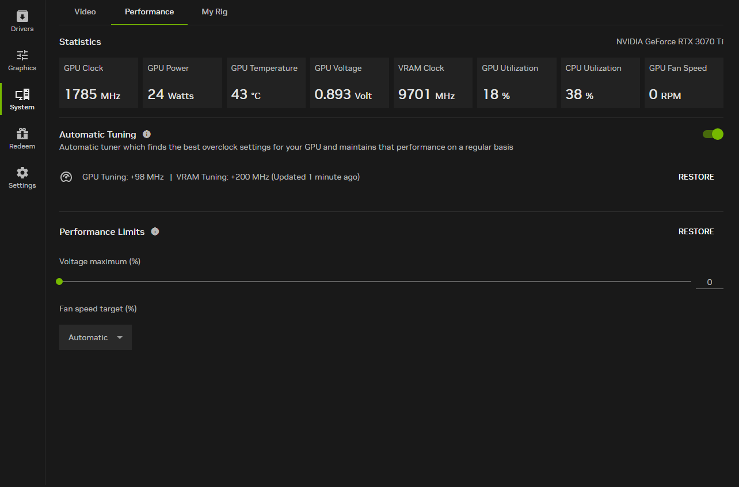Screen dimensions: 739x487
Task: Click RESTORE for Performance Limits
Action: (696, 231)
